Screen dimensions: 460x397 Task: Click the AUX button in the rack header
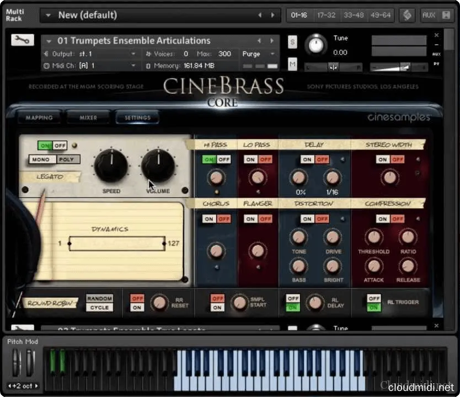click(x=429, y=15)
